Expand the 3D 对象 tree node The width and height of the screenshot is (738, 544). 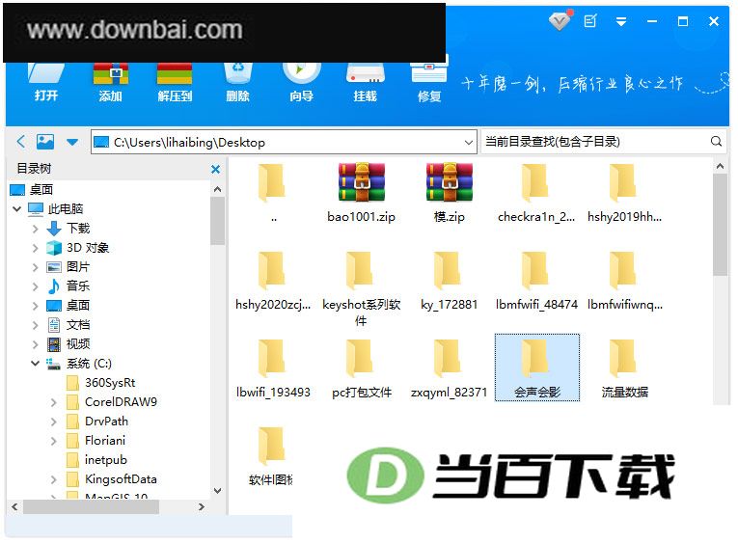(x=36, y=248)
